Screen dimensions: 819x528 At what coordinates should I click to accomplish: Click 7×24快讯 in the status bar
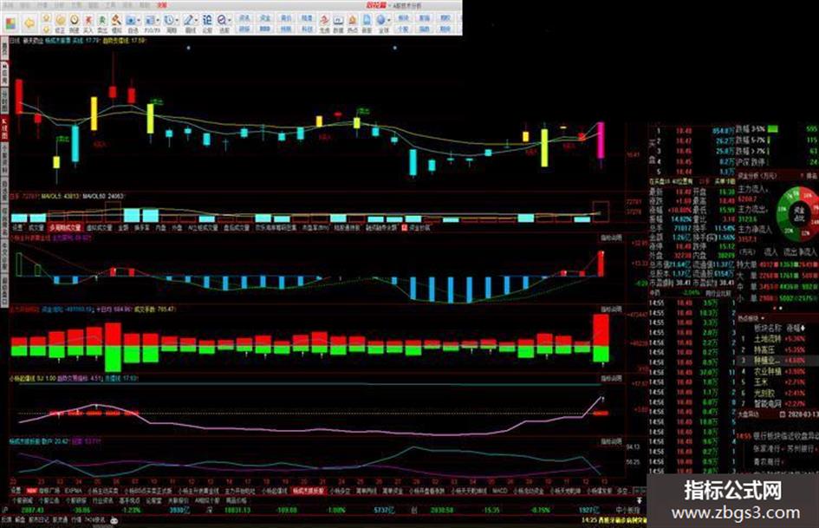95,519
